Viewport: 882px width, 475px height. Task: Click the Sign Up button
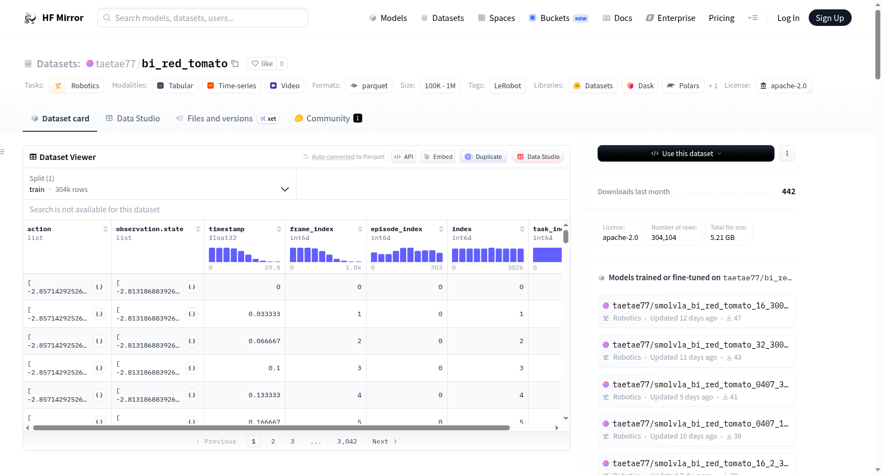830,18
